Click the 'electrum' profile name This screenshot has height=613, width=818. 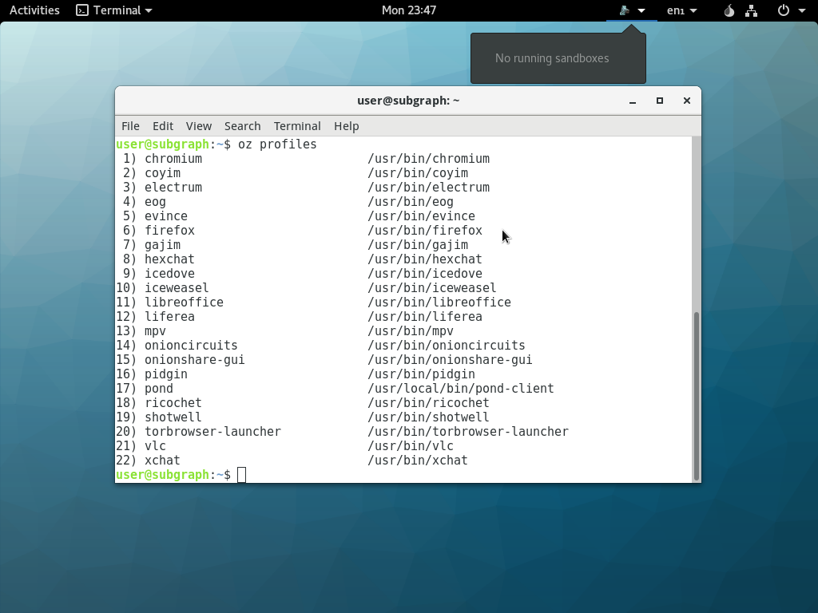coord(173,187)
